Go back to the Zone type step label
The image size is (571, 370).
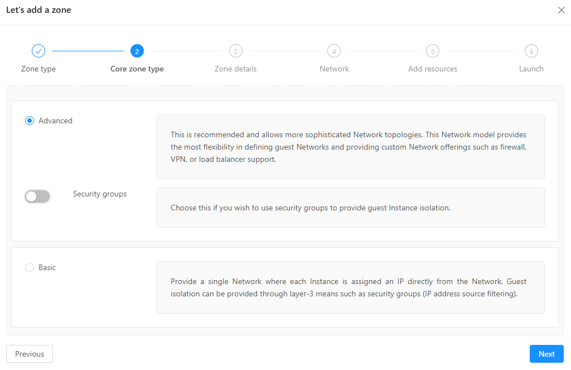(x=38, y=69)
